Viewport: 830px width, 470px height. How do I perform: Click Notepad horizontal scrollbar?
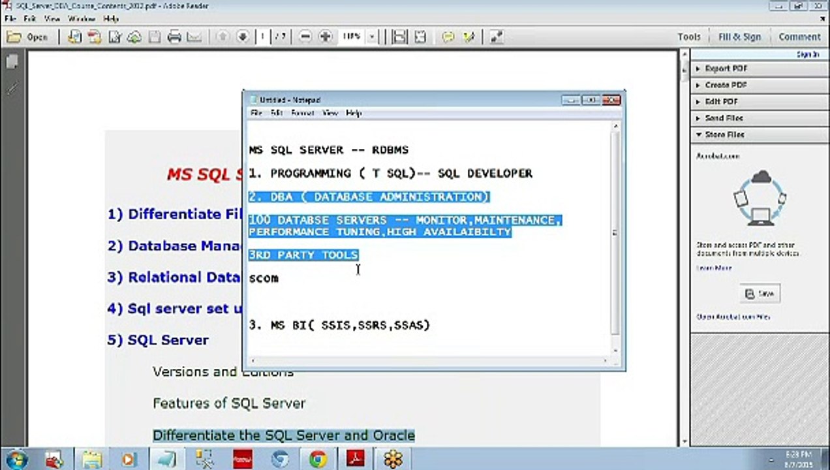coord(429,360)
